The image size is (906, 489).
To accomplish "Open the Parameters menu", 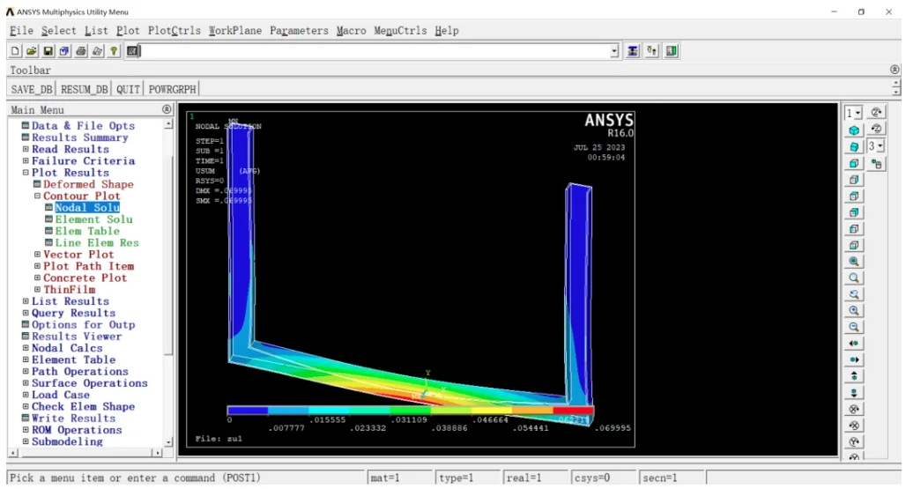I will (299, 31).
